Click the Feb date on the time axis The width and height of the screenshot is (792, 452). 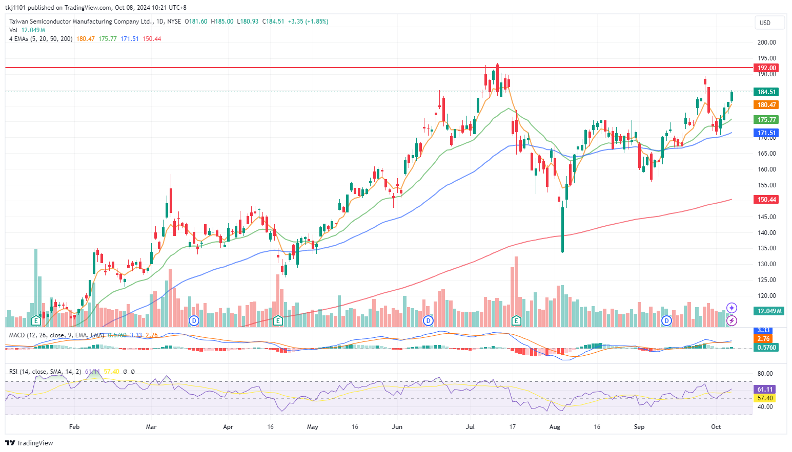[x=74, y=427]
